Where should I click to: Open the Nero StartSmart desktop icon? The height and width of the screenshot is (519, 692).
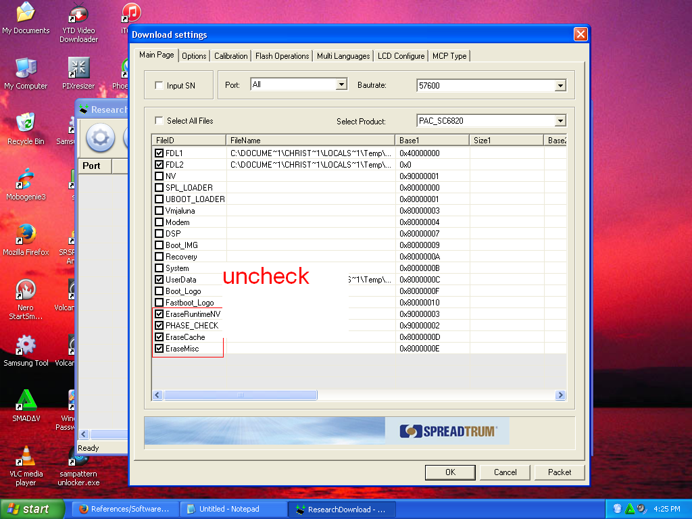coord(26,290)
